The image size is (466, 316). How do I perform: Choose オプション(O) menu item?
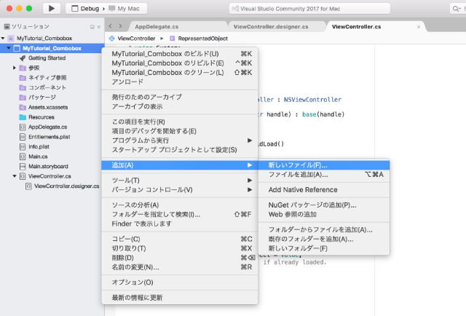180,282
